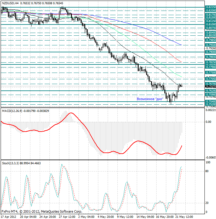Click the 20 Apr 04:00 time label
This screenshot has height=219, width=216.
tap(28, 217)
